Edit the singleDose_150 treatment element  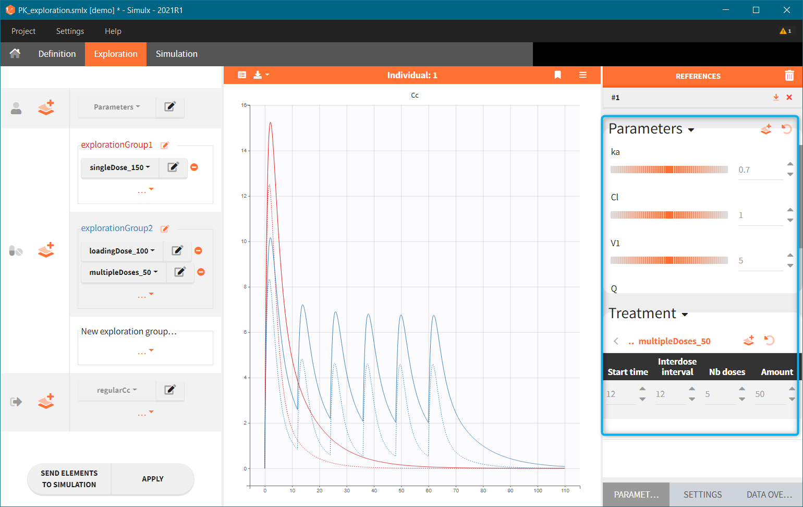(173, 167)
